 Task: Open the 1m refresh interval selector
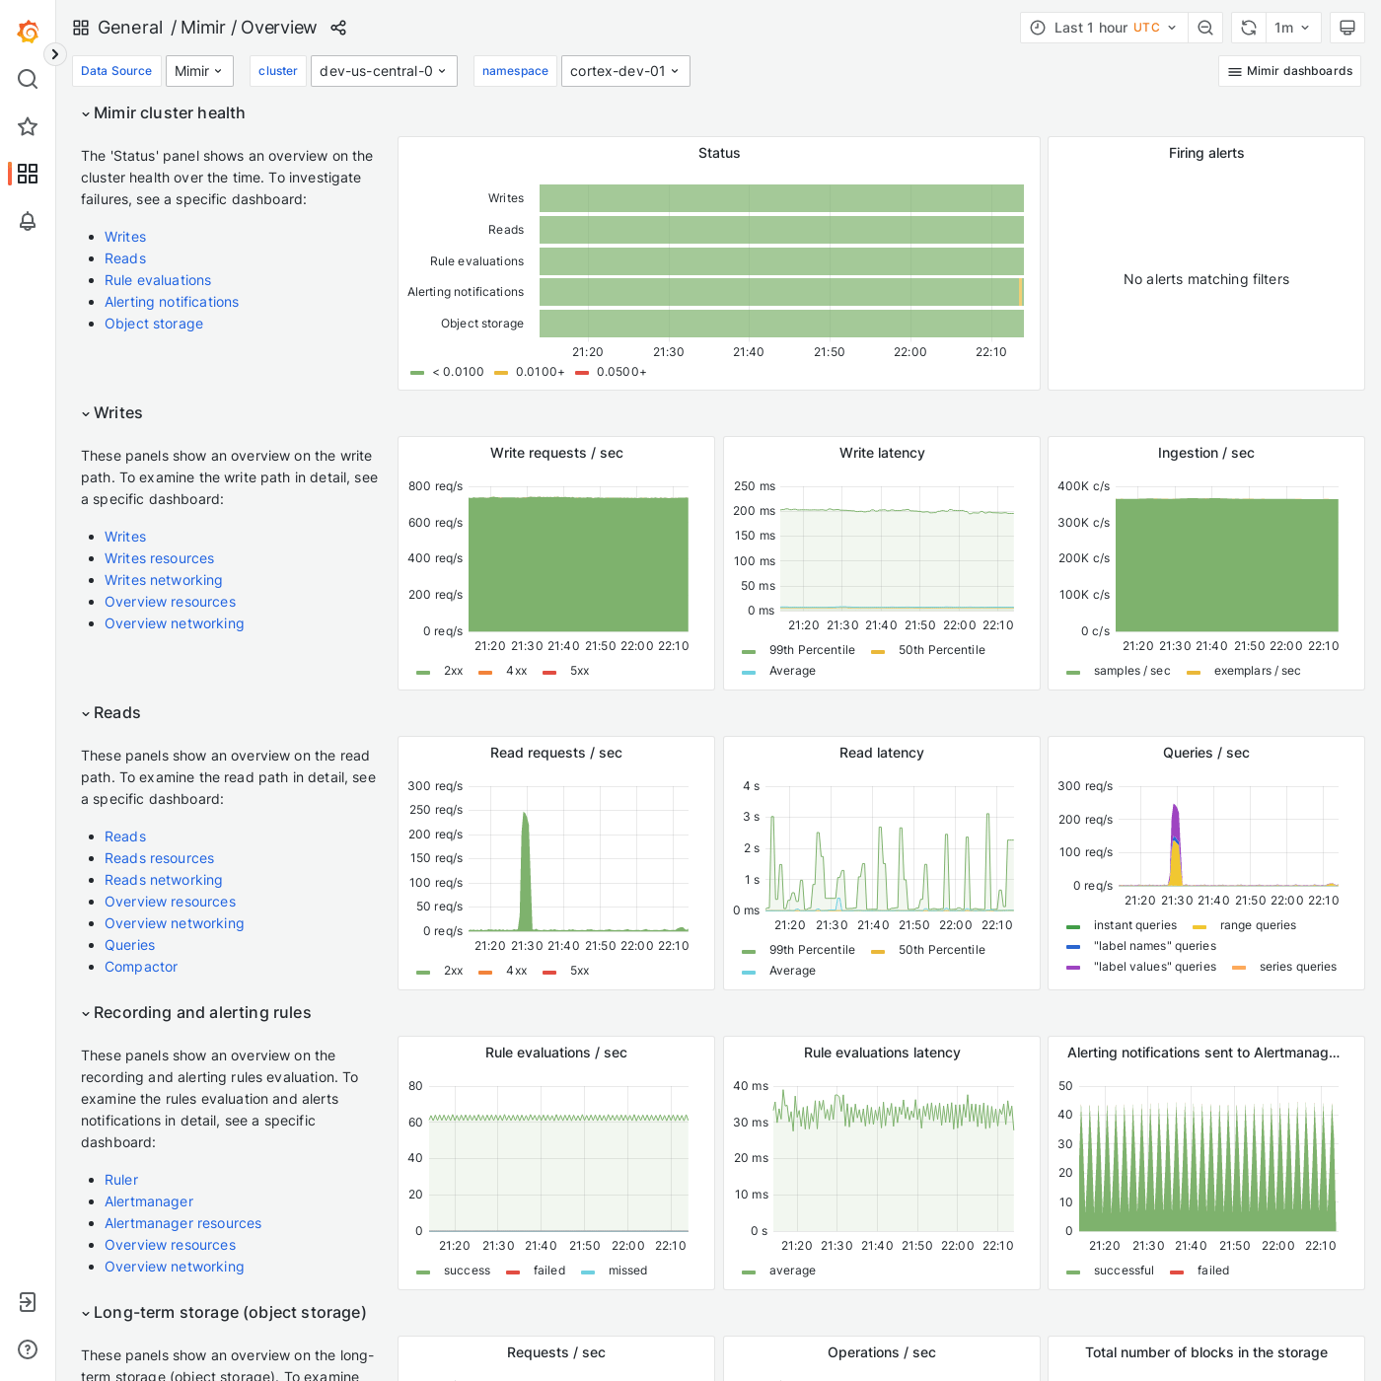[x=1292, y=27]
